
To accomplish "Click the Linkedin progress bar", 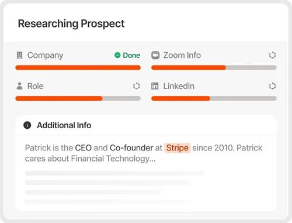I will (x=214, y=98).
